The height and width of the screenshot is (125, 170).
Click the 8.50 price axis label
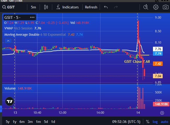(158, 31)
